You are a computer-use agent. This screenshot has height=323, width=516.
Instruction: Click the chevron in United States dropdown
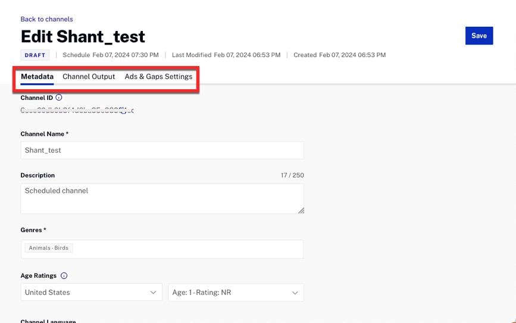point(153,293)
